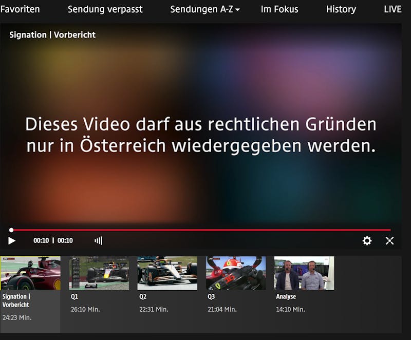Screen dimensions: 411x340
Task: Click the red video progress bar
Action: [202, 230]
